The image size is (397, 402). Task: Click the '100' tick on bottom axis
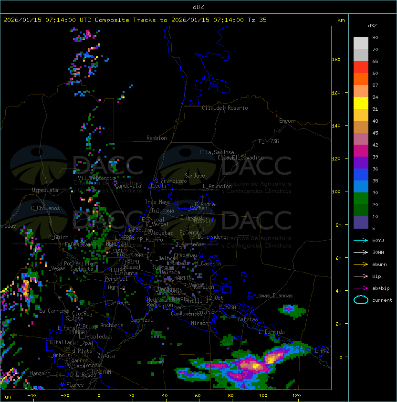point(263,396)
